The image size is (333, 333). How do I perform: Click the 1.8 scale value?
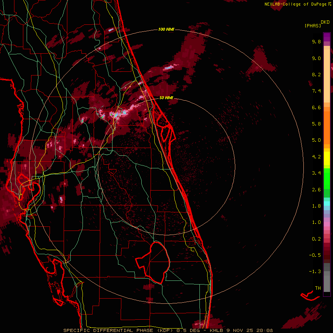[x=316, y=206]
